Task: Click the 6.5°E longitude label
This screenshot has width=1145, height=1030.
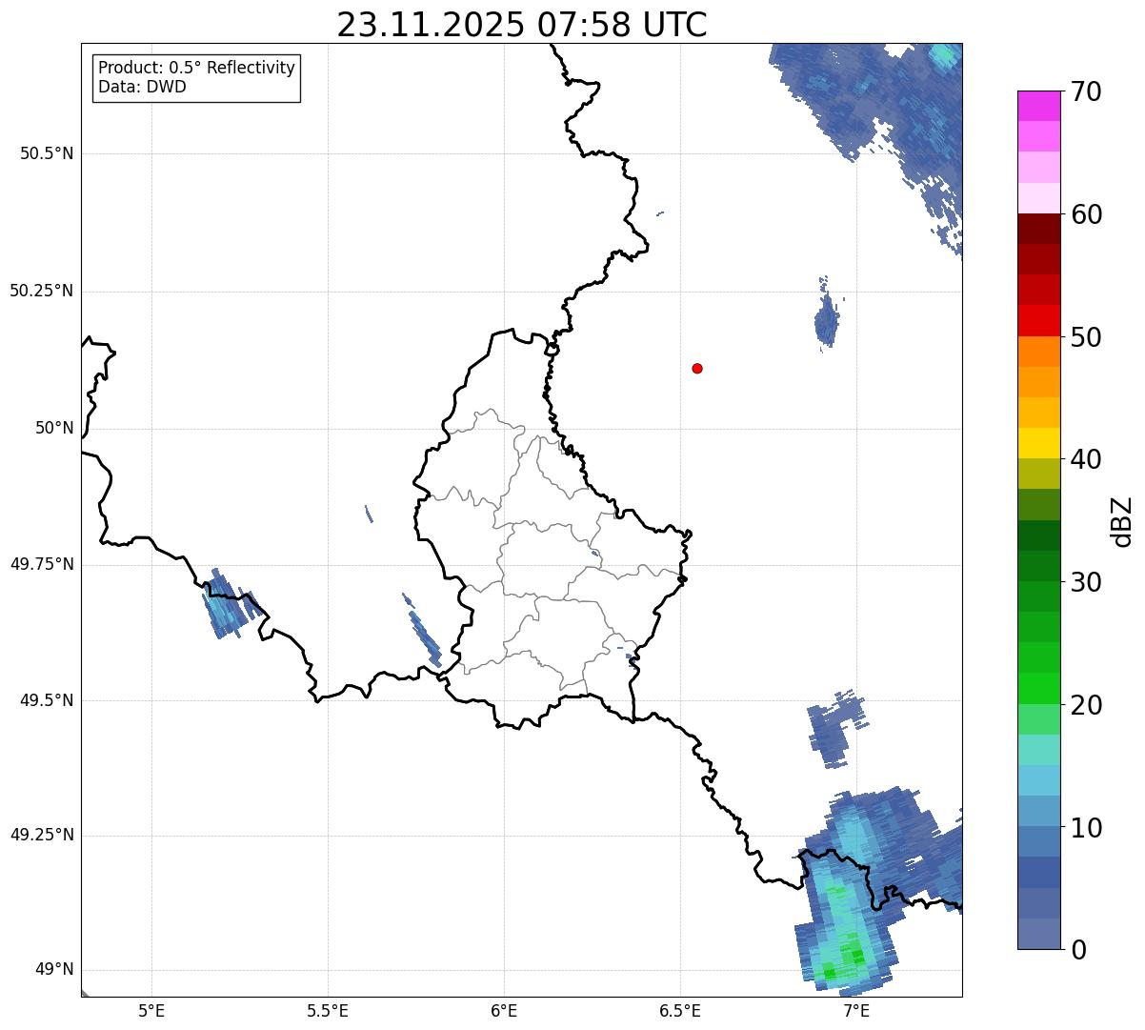Action: 680,1010
